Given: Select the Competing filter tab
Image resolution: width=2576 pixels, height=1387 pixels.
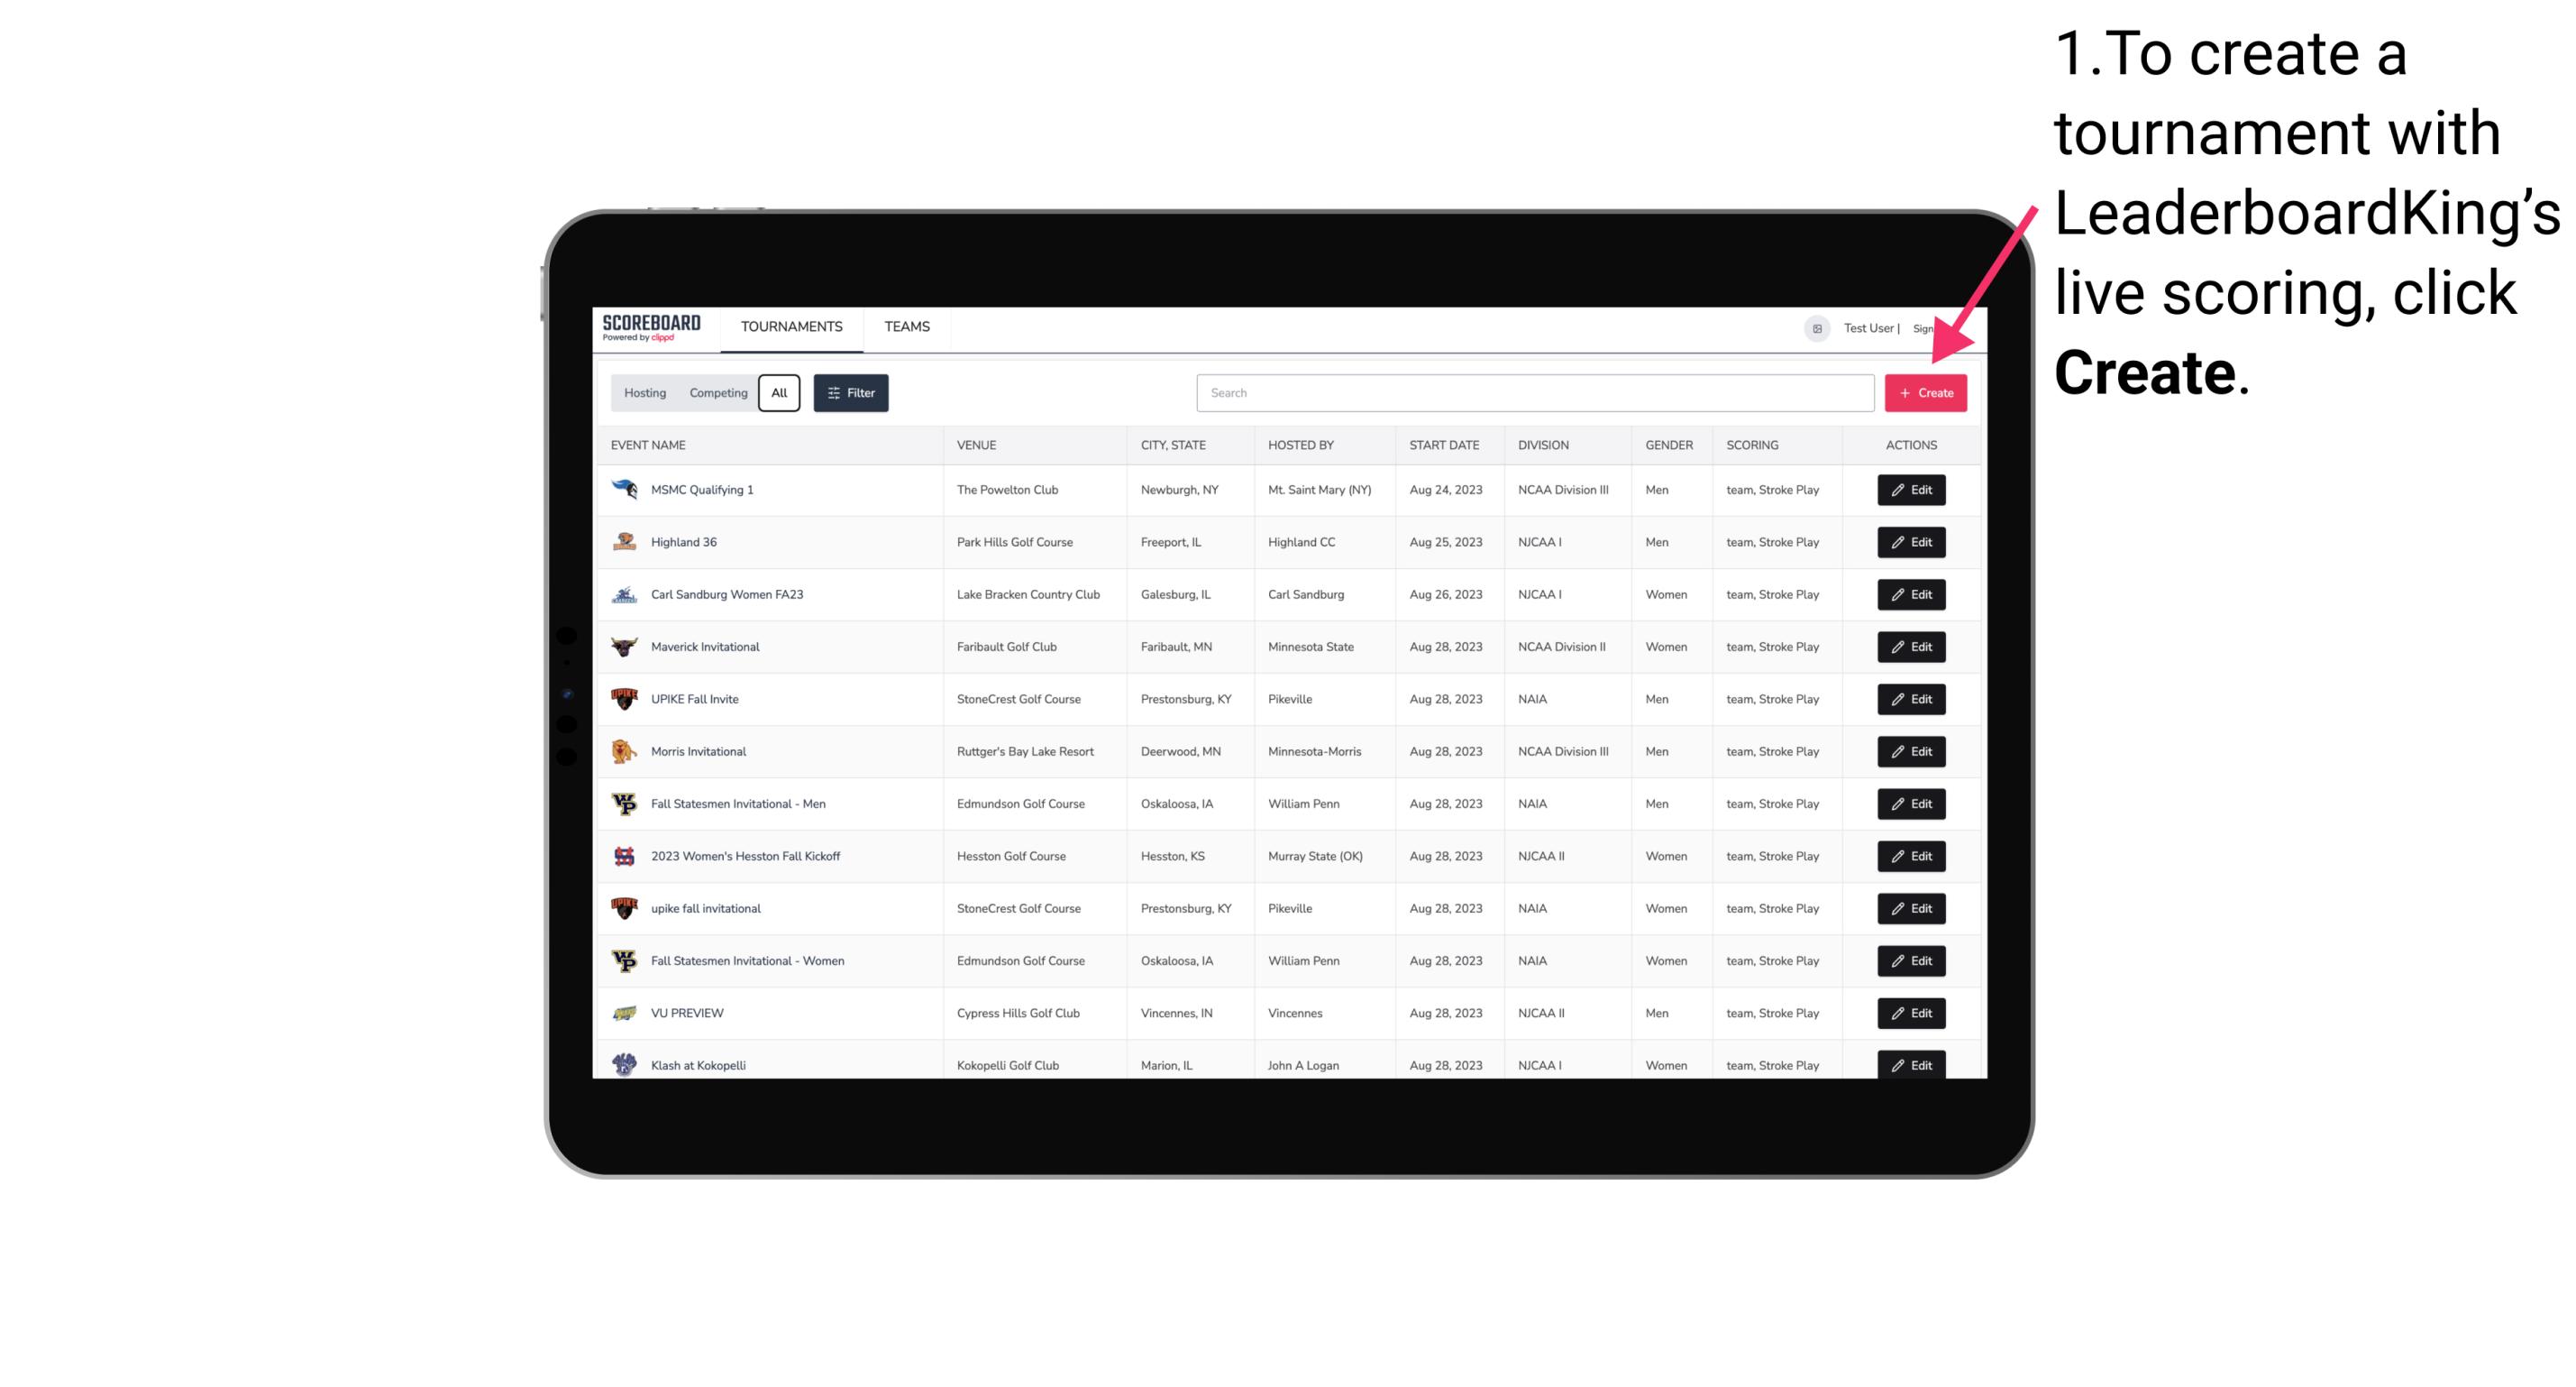Looking at the screenshot, I should point(714,393).
